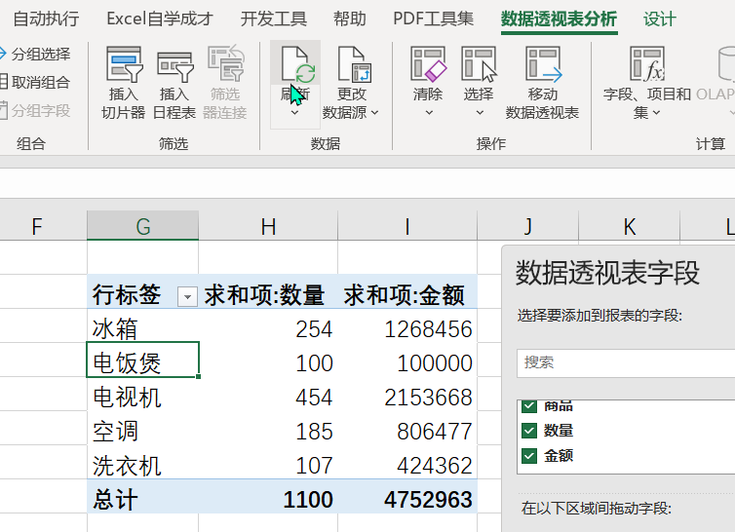735x532 pixels.
Task: Select the cell with value 254
Action: click(268, 325)
